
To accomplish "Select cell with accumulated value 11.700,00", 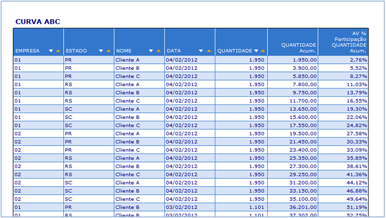I will coord(293,100).
